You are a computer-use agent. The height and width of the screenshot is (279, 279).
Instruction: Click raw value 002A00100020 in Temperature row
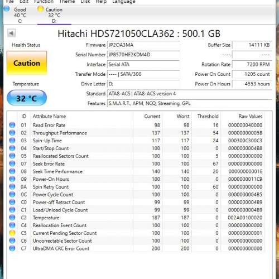click(245, 218)
